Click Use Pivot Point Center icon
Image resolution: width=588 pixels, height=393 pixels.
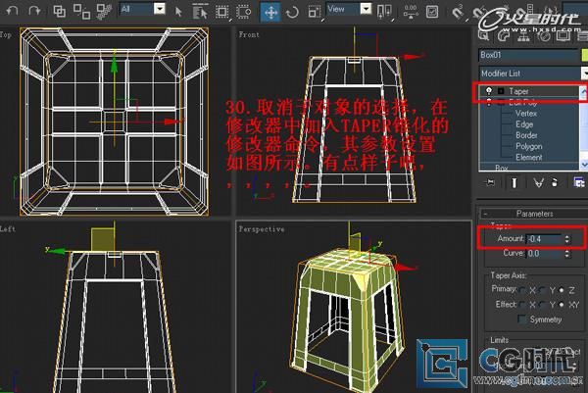click(x=384, y=12)
